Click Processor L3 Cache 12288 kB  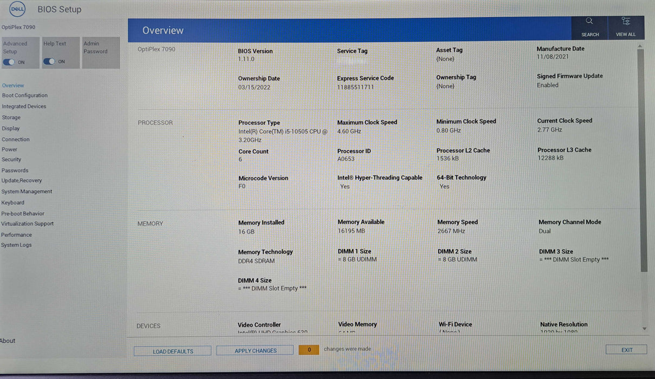[x=550, y=158]
